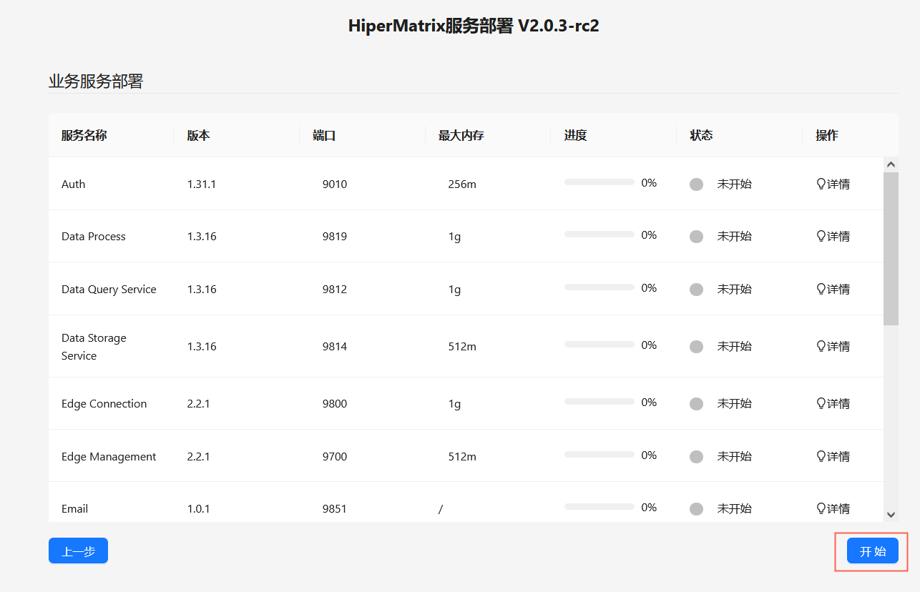
Task: Click the status dot for Edge Management
Action: coord(696,457)
